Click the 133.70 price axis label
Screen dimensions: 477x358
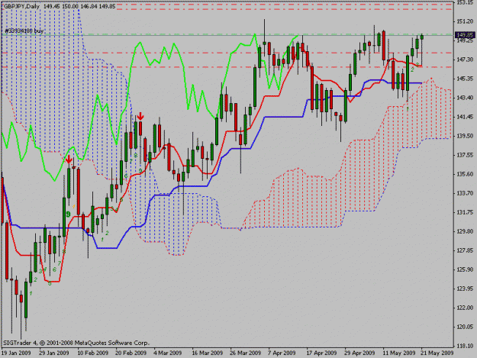coord(465,193)
